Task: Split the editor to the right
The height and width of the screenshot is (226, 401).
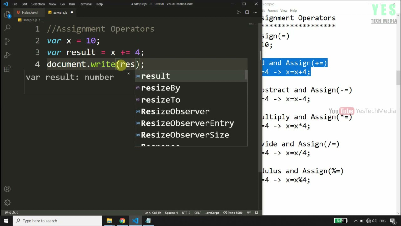Action: point(247,12)
